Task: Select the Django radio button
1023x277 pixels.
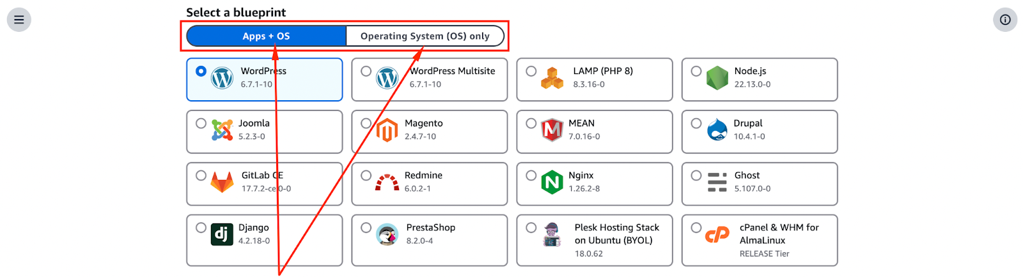Action: coord(201,228)
